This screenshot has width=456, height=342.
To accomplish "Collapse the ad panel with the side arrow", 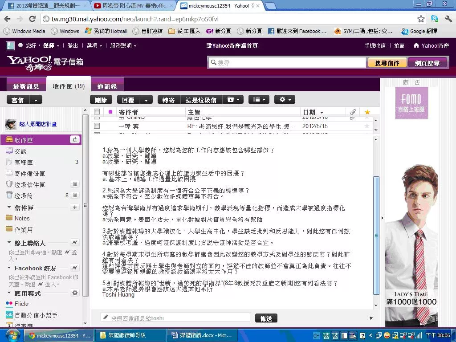I will pyautogui.click(x=383, y=217).
